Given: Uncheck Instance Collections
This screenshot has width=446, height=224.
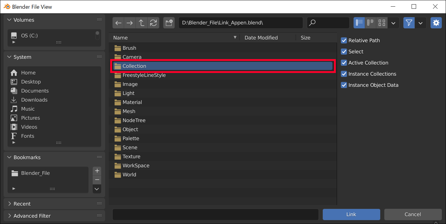Looking at the screenshot, I should coord(344,74).
